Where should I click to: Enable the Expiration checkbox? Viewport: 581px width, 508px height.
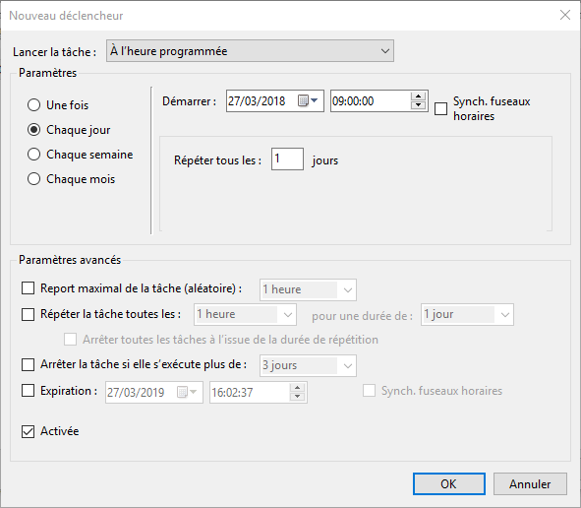coord(28,391)
